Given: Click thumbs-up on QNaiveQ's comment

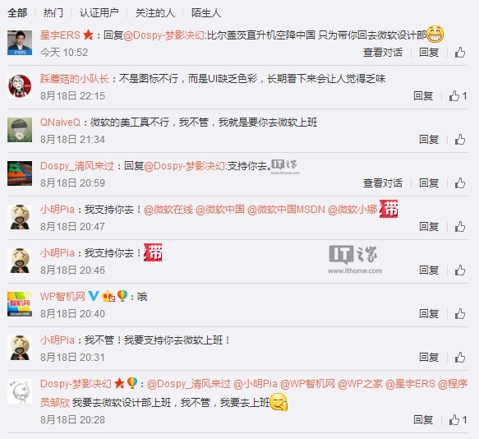Looking at the screenshot, I should 460,140.
